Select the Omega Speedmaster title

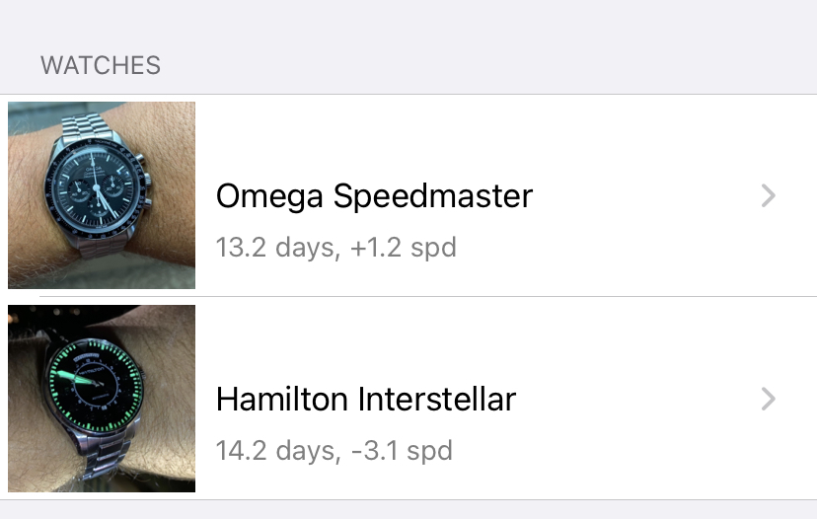374,195
